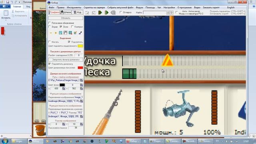This screenshot has height=144, width=256.
Task: Enable Анти-Антикликер PS/2 checkbox
Action: 177,12
